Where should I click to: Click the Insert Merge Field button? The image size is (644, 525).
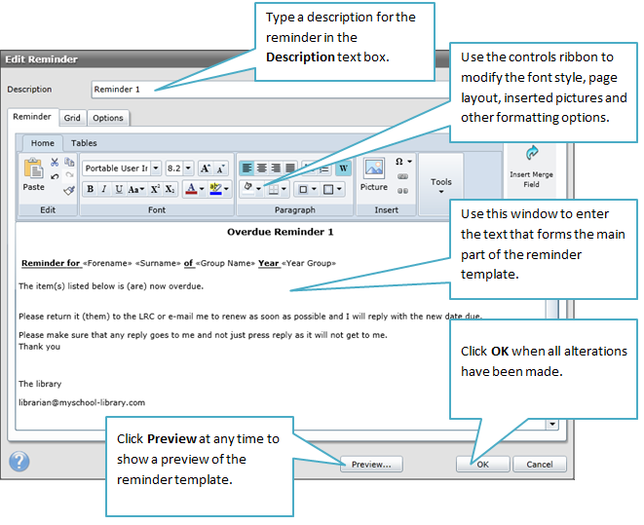pos(531,165)
